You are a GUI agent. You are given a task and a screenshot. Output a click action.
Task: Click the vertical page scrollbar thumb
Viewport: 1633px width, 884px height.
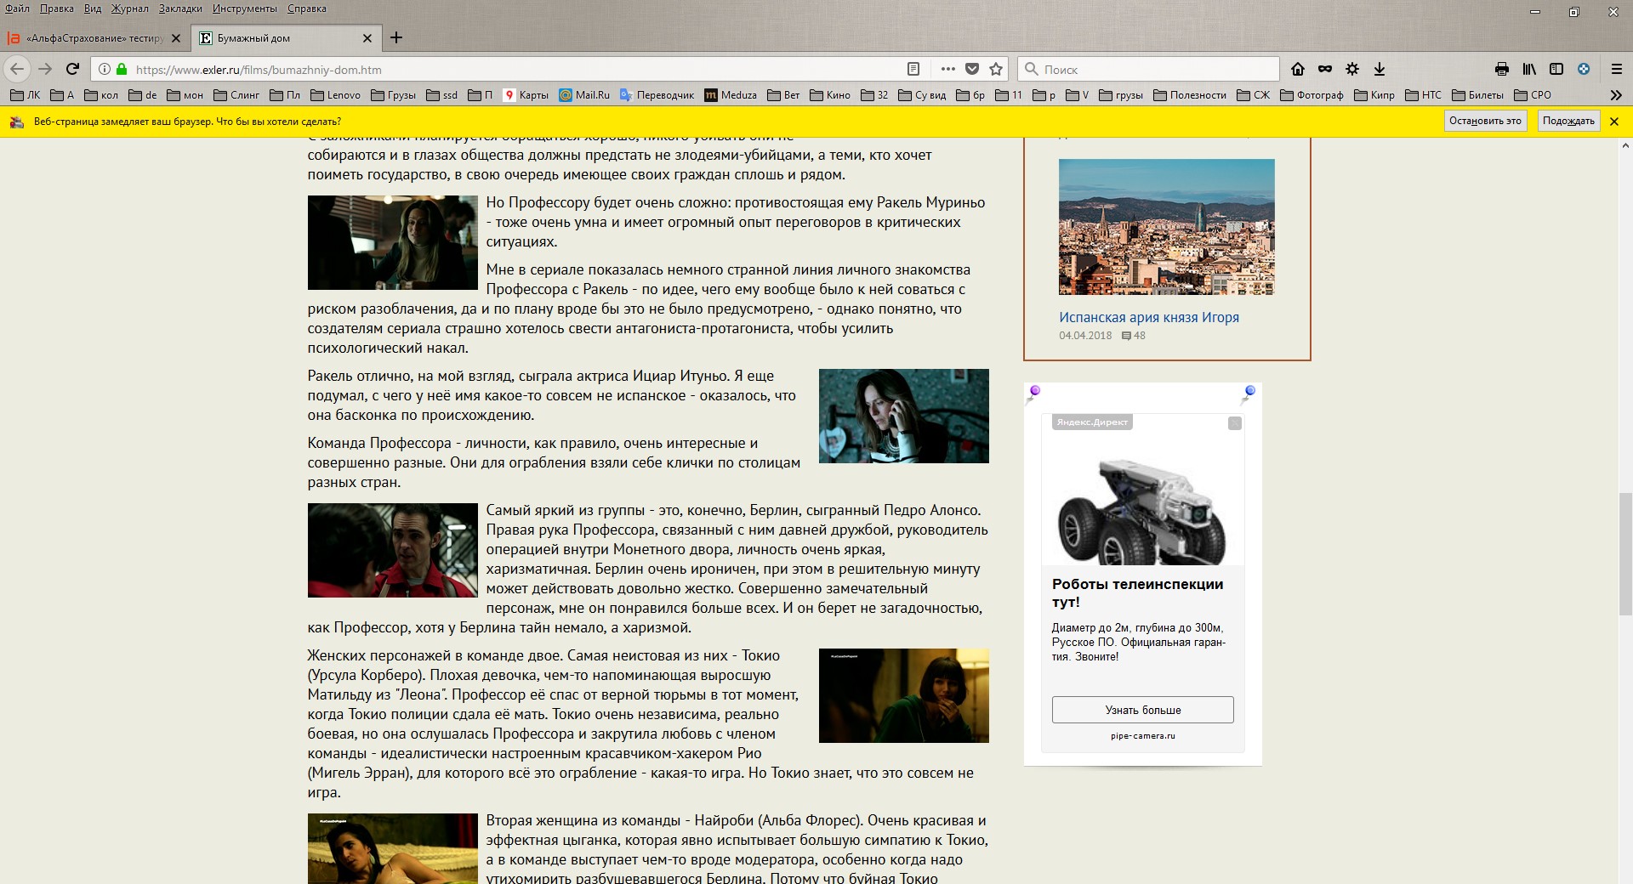click(1625, 552)
